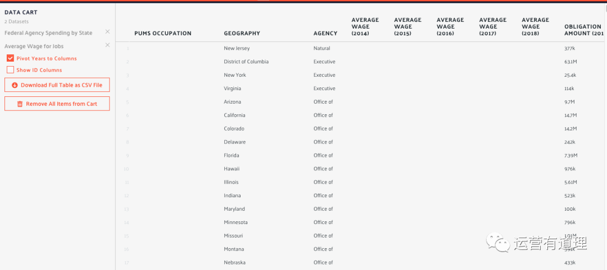Remove All Items from Cart
The image size is (607, 270).
pos(57,104)
